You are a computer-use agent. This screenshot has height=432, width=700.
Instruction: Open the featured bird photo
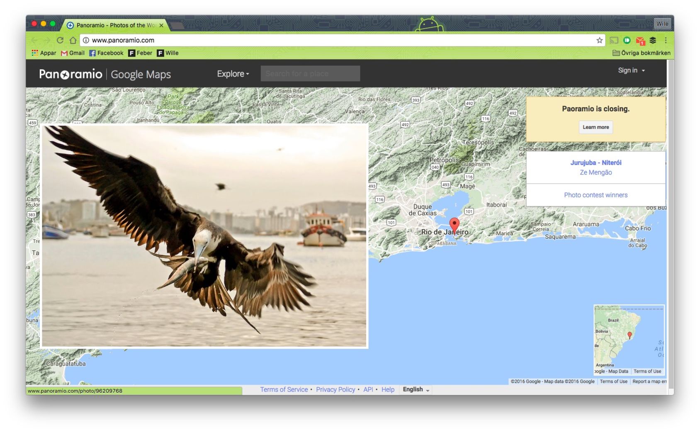point(204,236)
